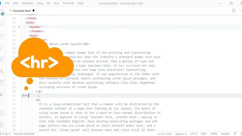Place cursor after hr tag on line 31
242x136 pixels.
(29, 96)
